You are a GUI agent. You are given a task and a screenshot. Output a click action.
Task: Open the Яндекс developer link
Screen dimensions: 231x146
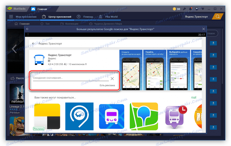click(x=52, y=58)
